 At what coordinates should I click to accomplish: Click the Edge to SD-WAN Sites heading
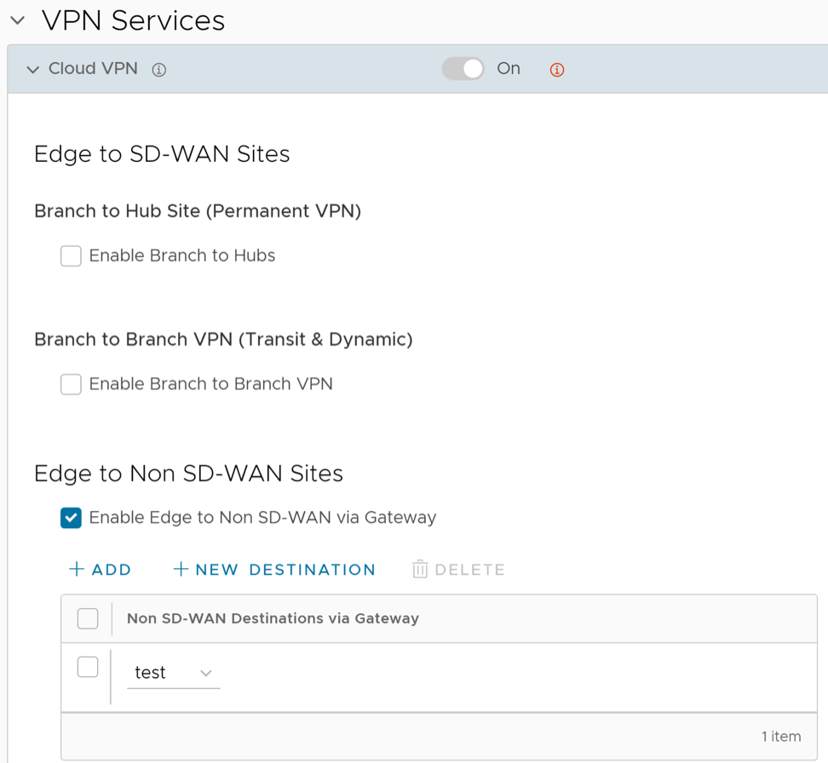point(162,154)
